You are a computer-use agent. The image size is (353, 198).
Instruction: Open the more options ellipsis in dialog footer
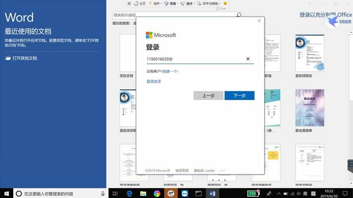tap(222, 171)
